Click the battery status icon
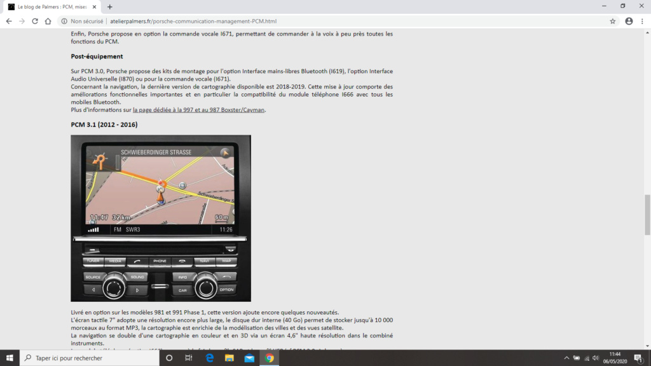651x366 pixels. 576,358
